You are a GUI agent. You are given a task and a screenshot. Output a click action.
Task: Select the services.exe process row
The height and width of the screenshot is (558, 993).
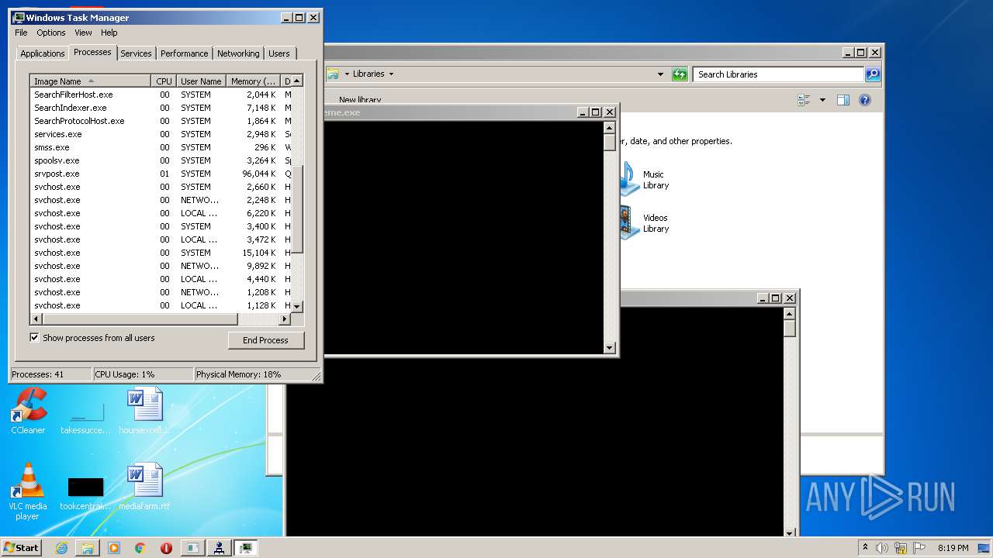161,134
